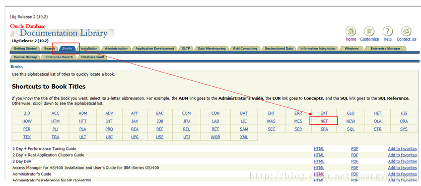Follow the CON shortcut link
This screenshot has width=421, height=186.
click(216, 113)
